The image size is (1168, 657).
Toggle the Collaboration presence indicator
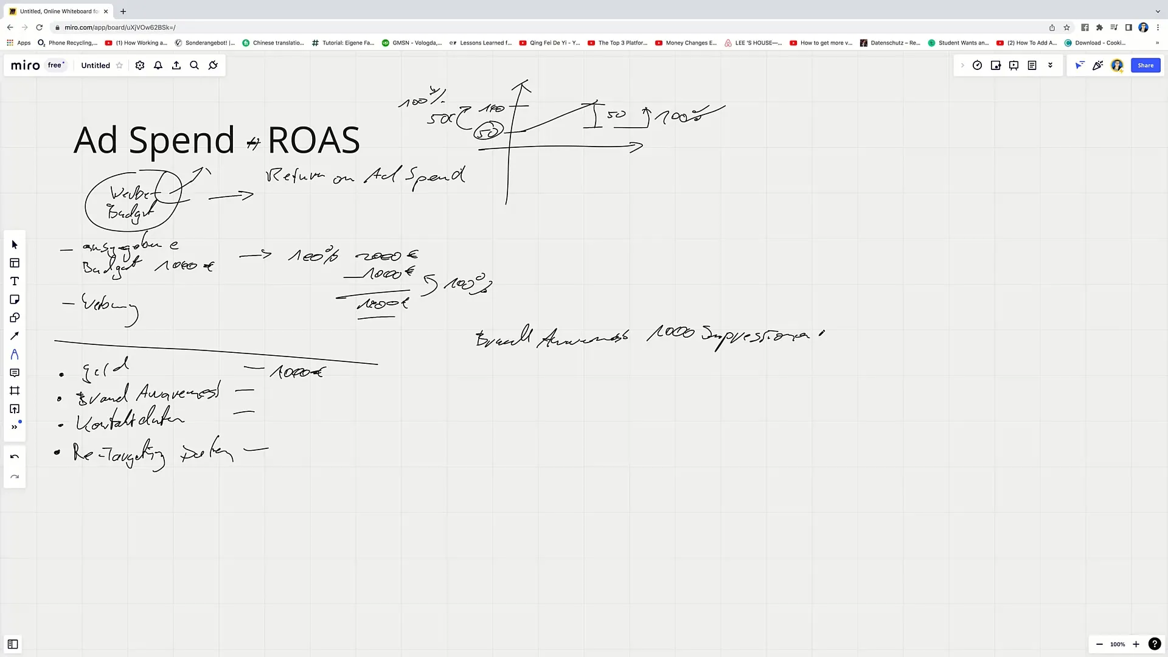[x=1080, y=65]
